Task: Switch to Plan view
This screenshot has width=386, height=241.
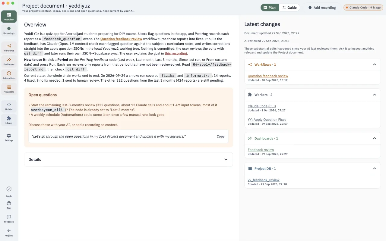Action: point(270,8)
